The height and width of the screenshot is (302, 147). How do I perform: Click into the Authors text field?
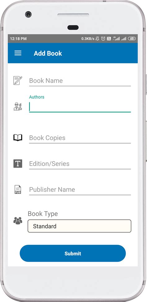tap(80, 107)
